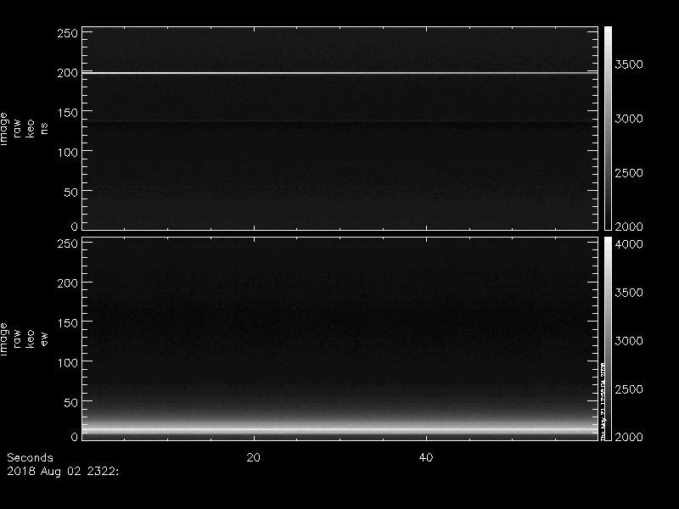Click the x-axis tick label '40'
Image resolution: width=679 pixels, height=509 pixels.
coord(426,457)
